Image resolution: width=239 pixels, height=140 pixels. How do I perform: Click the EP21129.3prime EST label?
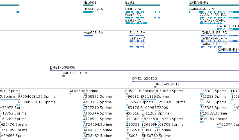(x=155, y=97)
